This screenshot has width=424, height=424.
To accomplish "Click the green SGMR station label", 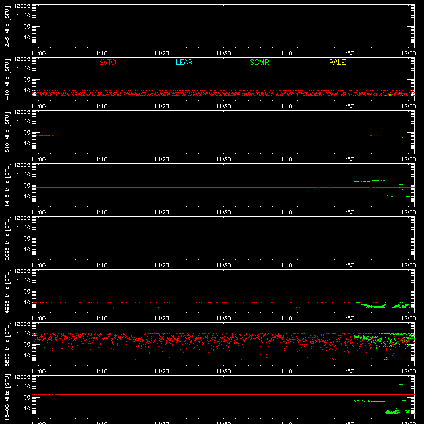I will 259,62.
